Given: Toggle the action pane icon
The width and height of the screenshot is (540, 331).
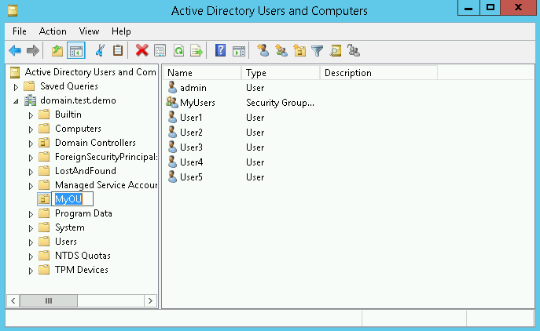Looking at the screenshot, I should (x=239, y=51).
